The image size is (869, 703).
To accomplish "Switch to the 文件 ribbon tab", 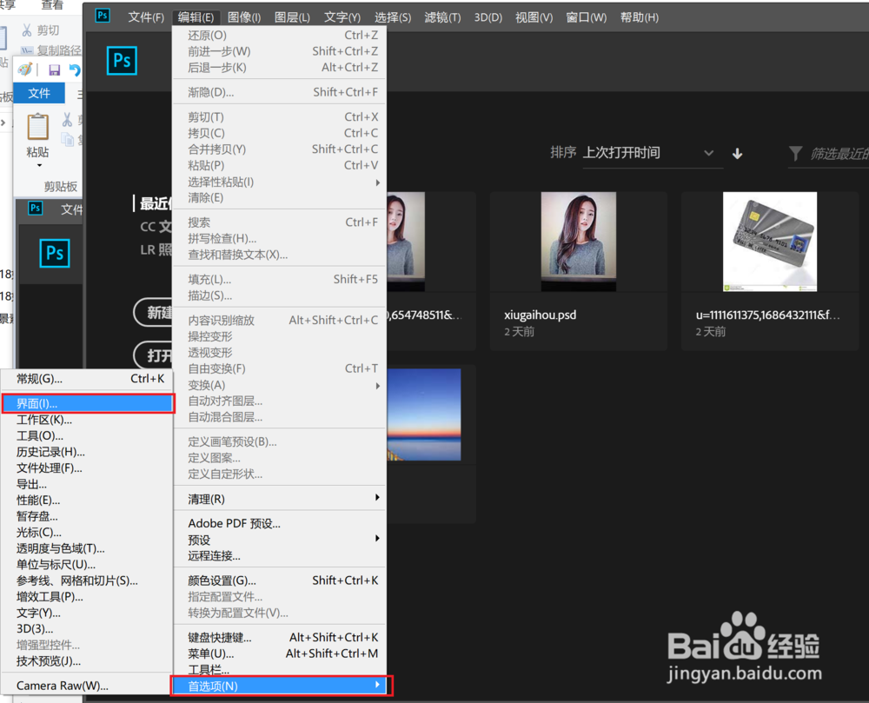I will [39, 93].
